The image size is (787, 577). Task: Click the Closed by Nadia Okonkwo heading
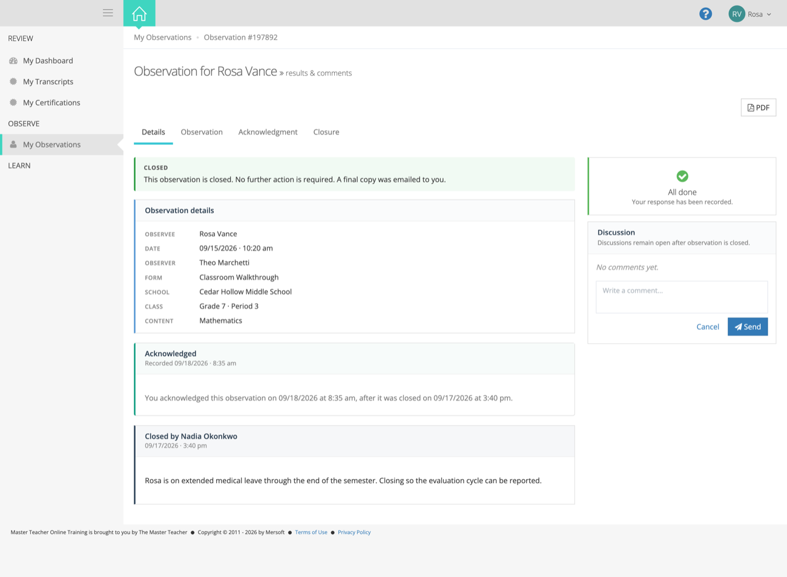pyautogui.click(x=191, y=436)
